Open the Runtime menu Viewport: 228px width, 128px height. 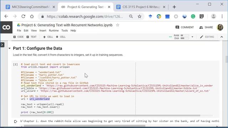pos(54,31)
